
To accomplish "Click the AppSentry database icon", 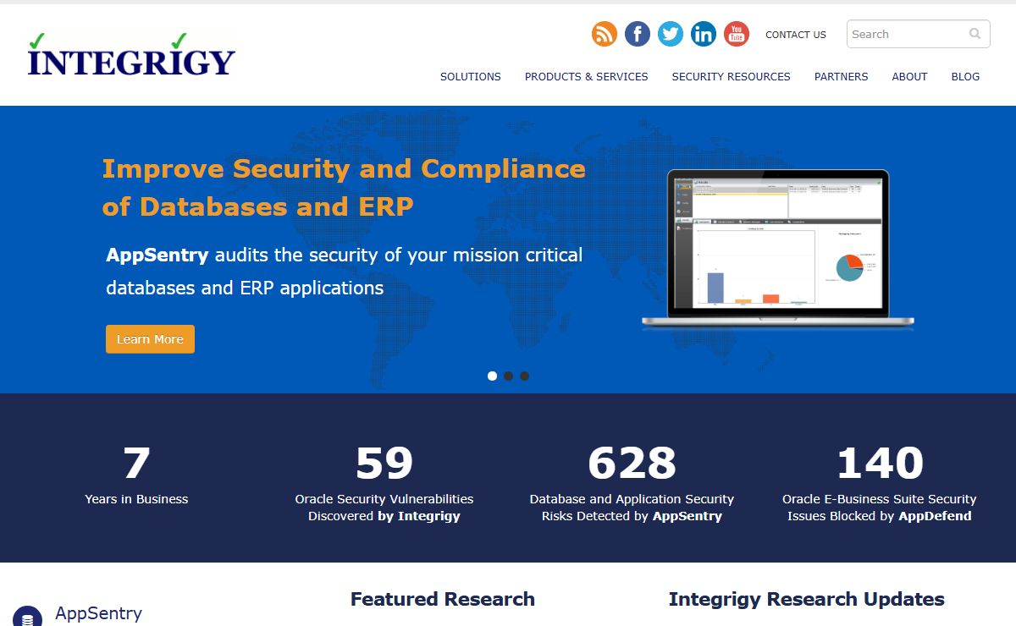I will coord(27,618).
